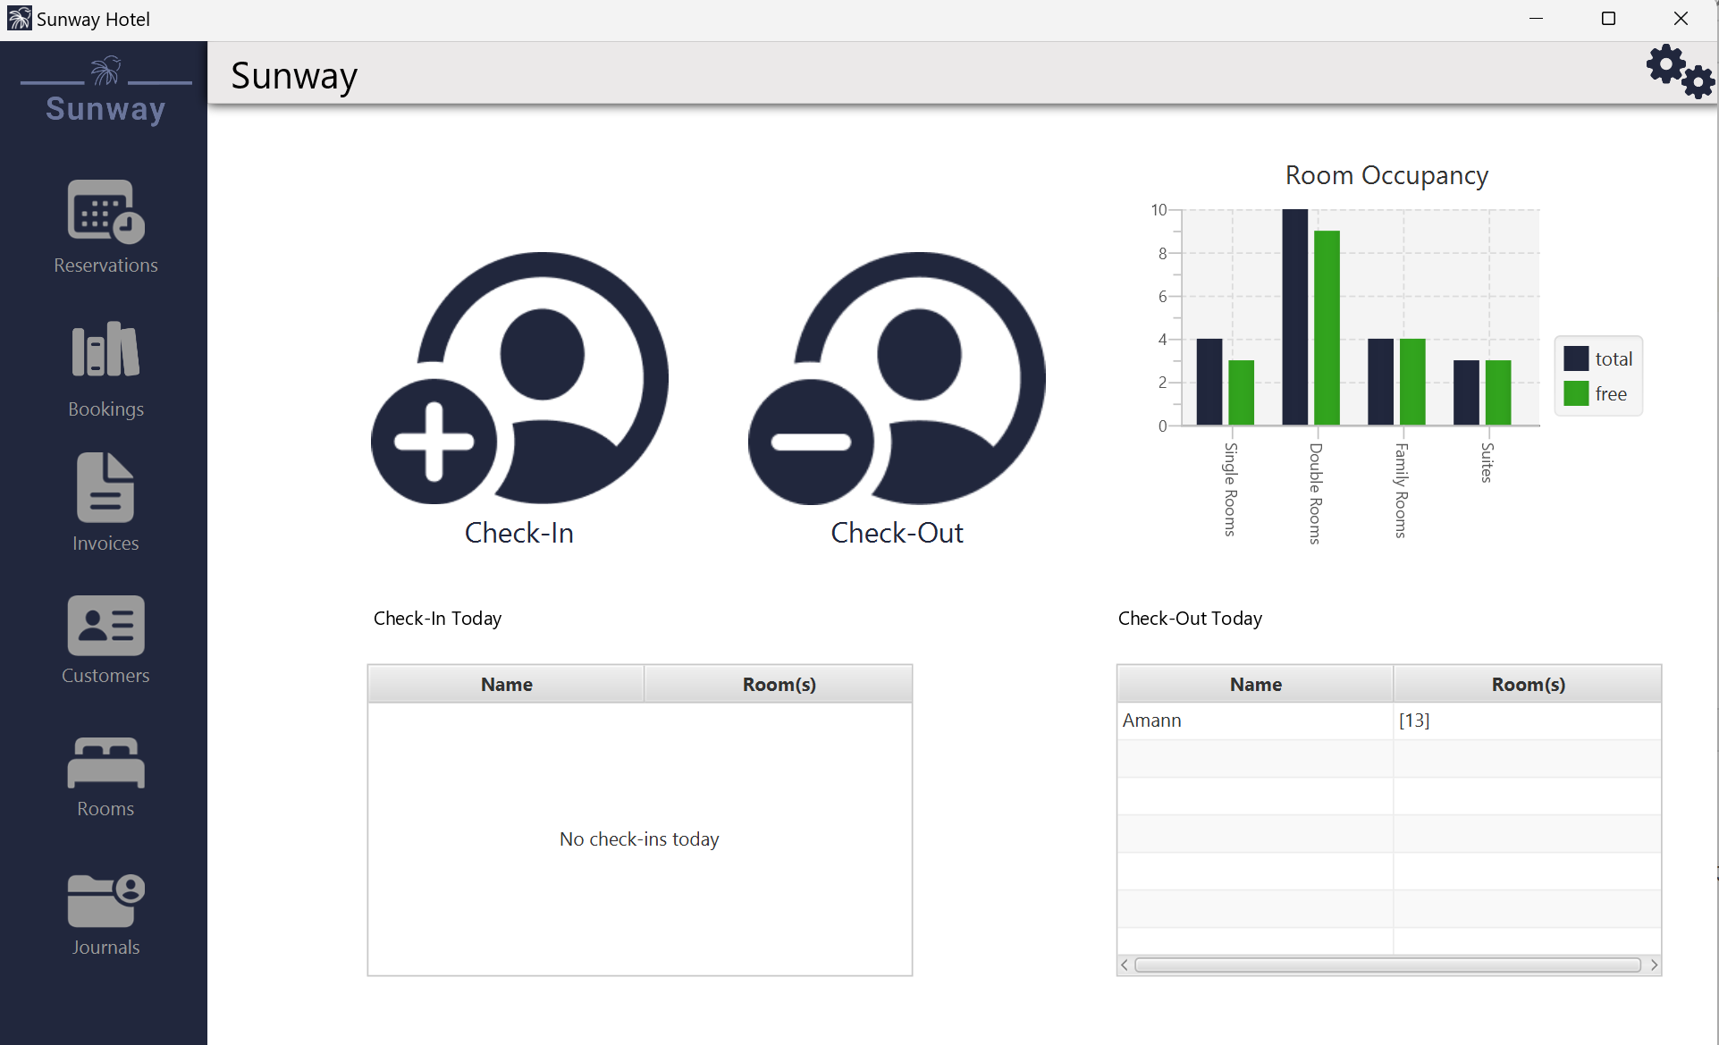The width and height of the screenshot is (1719, 1045).
Task: Click the green free legend swatch
Action: [x=1576, y=393]
